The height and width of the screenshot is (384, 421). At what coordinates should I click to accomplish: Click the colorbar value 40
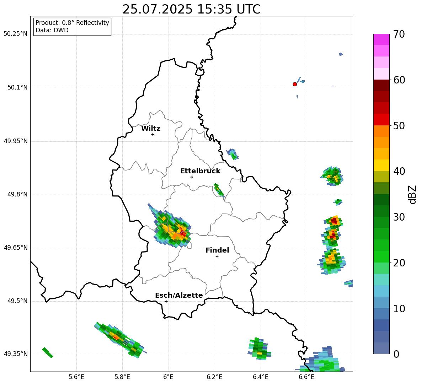(x=399, y=171)
